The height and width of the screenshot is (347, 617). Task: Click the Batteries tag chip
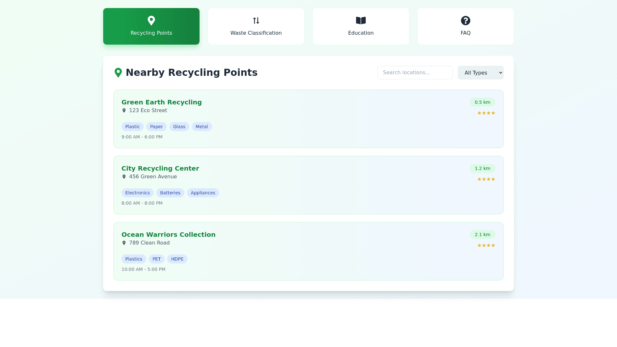[170, 193]
